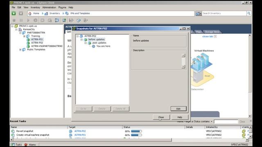Screen dimensions: 262x147
Task: Click the Suspend pause toolbar icon
Action: (x=21, y=20)
